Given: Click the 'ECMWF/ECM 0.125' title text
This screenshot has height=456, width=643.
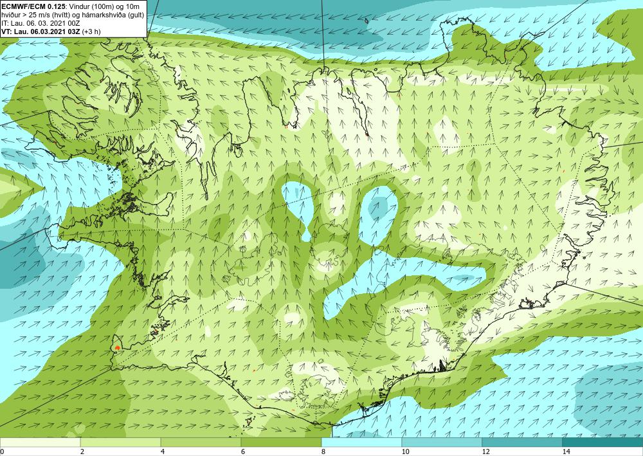Looking at the screenshot, I should click(33, 6).
